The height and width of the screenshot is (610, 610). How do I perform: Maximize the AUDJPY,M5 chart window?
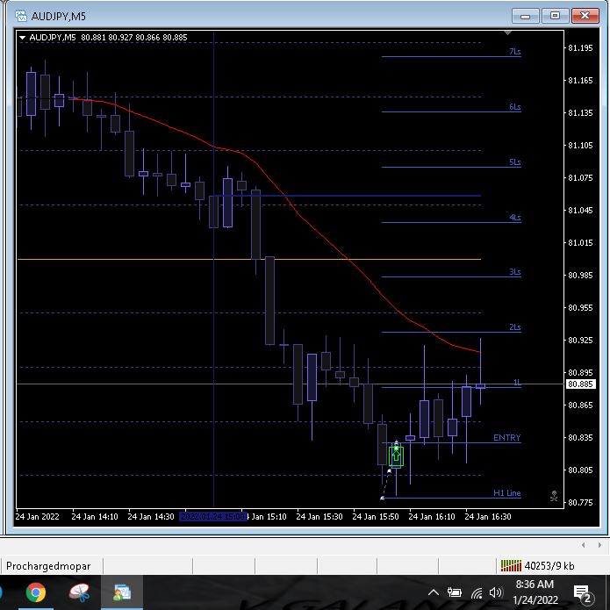coord(556,16)
